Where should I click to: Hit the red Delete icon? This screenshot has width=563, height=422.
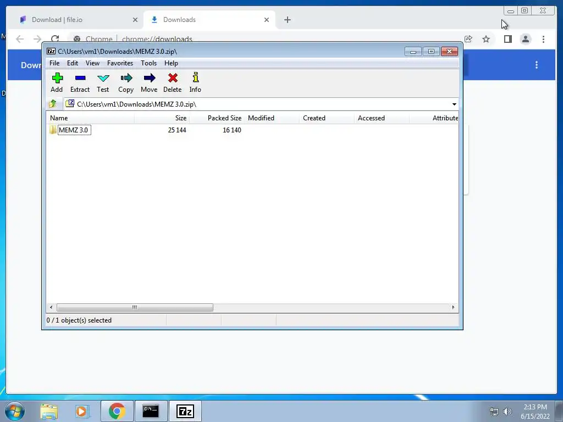tap(172, 82)
